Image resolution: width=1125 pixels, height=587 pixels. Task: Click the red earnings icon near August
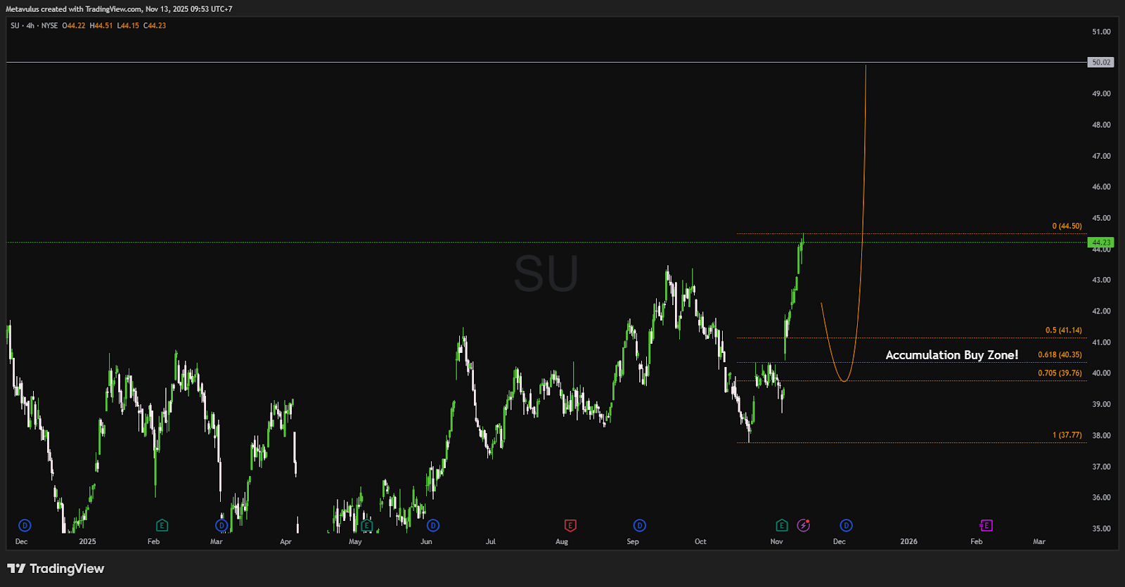tap(570, 525)
